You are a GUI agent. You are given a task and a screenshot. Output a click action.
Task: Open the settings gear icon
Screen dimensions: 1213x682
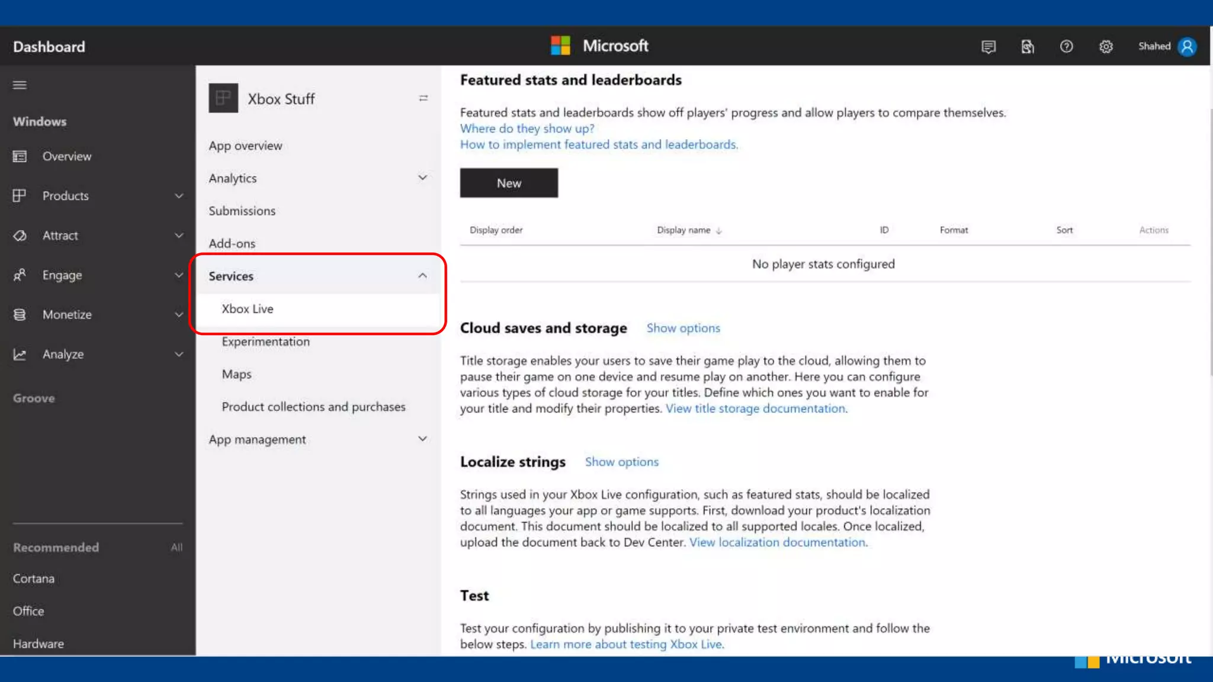pyautogui.click(x=1106, y=47)
